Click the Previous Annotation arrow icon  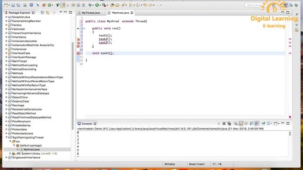[x=138, y=5]
